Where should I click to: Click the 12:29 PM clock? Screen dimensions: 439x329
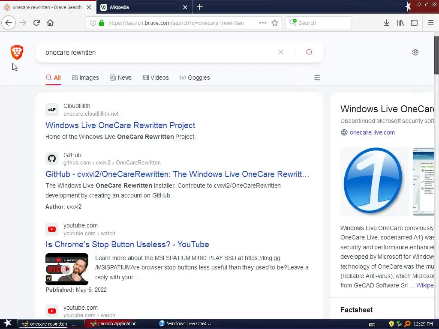423,324
